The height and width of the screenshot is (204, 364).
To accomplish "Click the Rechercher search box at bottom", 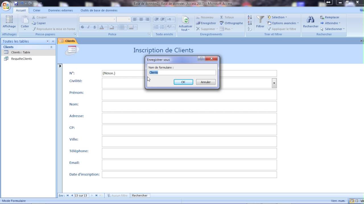I will click(140, 195).
